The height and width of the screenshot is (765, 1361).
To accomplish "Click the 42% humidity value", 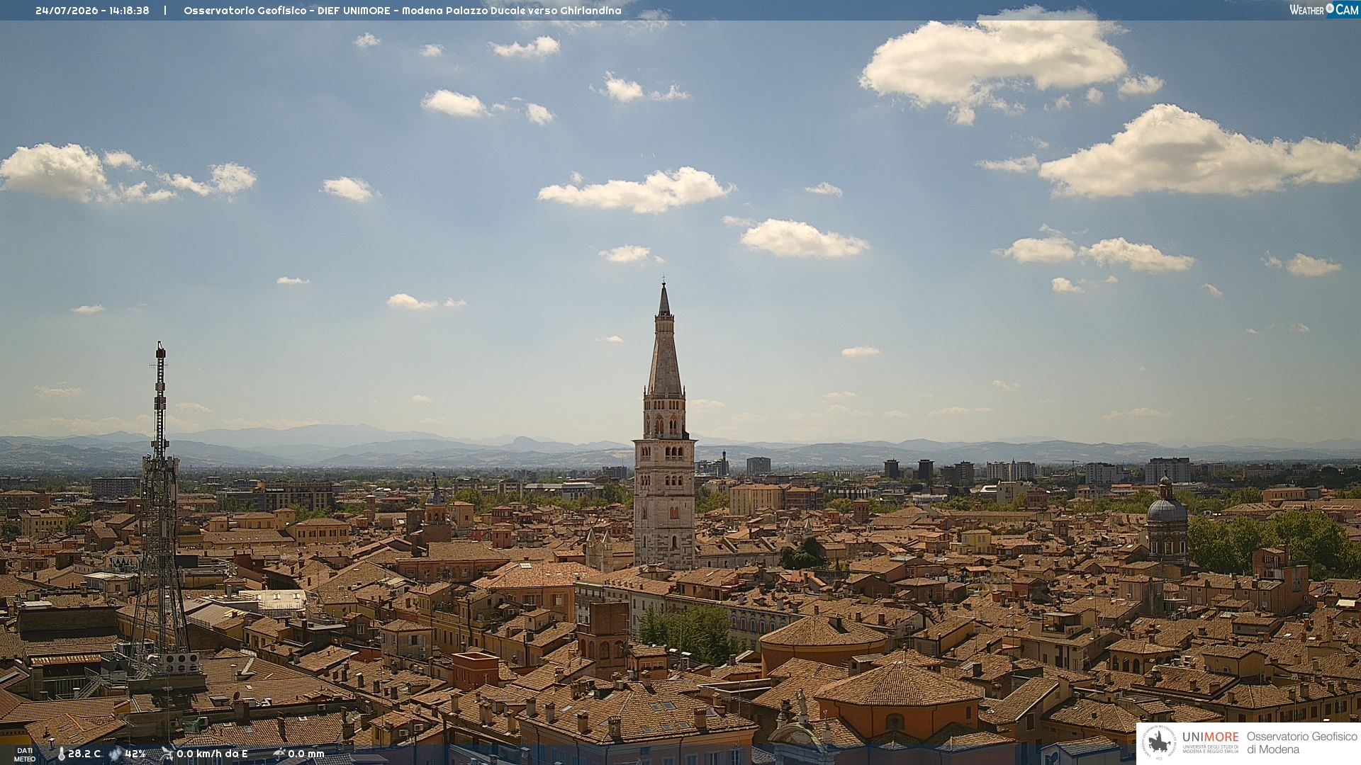I will 135,754.
